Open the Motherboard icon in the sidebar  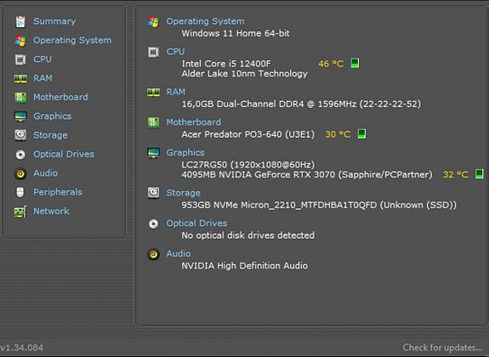coord(20,97)
